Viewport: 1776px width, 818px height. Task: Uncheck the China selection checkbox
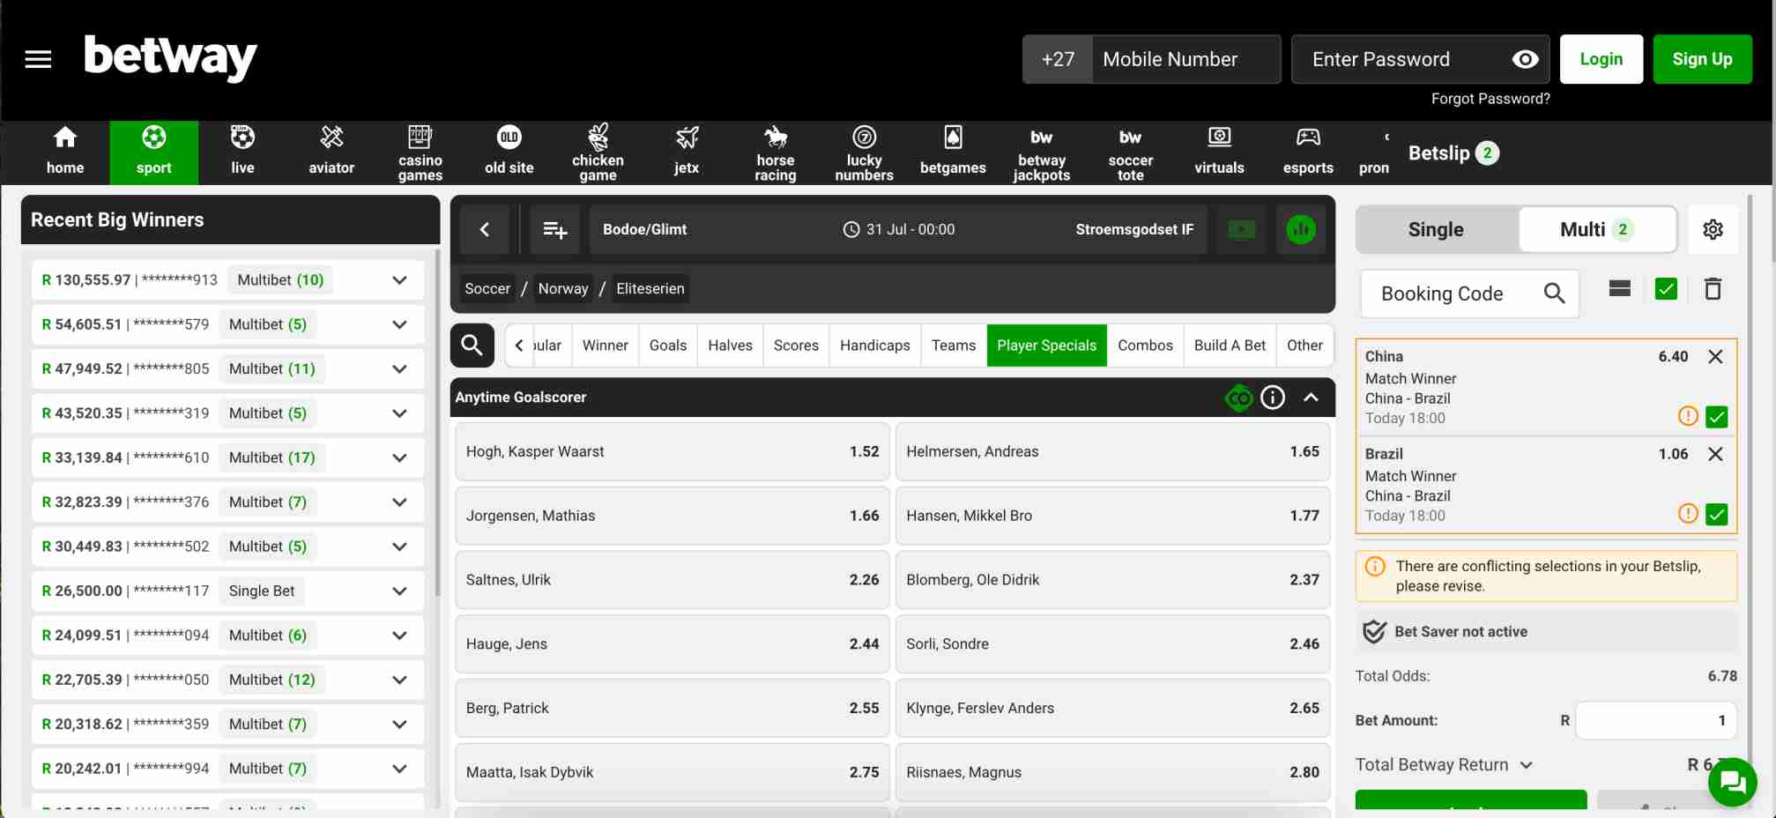(1716, 417)
